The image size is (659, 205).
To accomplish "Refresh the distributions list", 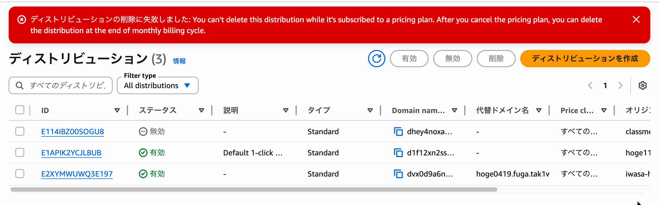I will pos(376,59).
